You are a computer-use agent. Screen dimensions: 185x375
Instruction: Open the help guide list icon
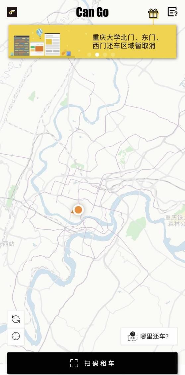pos(172,12)
